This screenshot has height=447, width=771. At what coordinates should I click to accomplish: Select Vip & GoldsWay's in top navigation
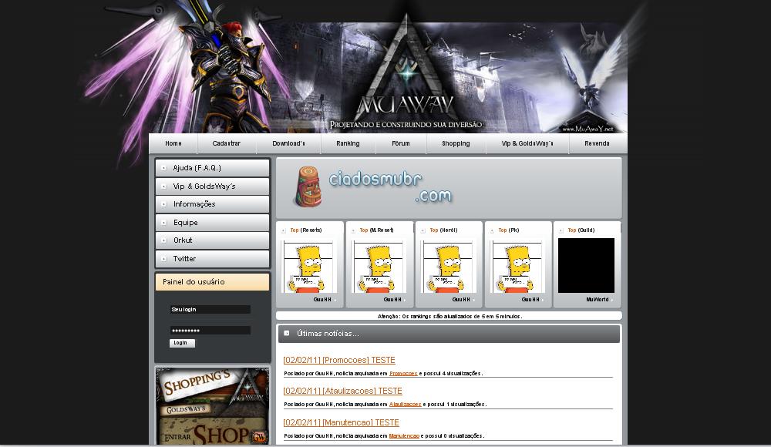click(527, 143)
